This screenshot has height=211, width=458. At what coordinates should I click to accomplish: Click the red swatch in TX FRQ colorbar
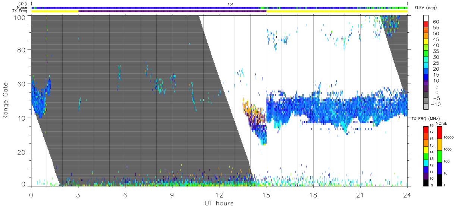click(427, 130)
